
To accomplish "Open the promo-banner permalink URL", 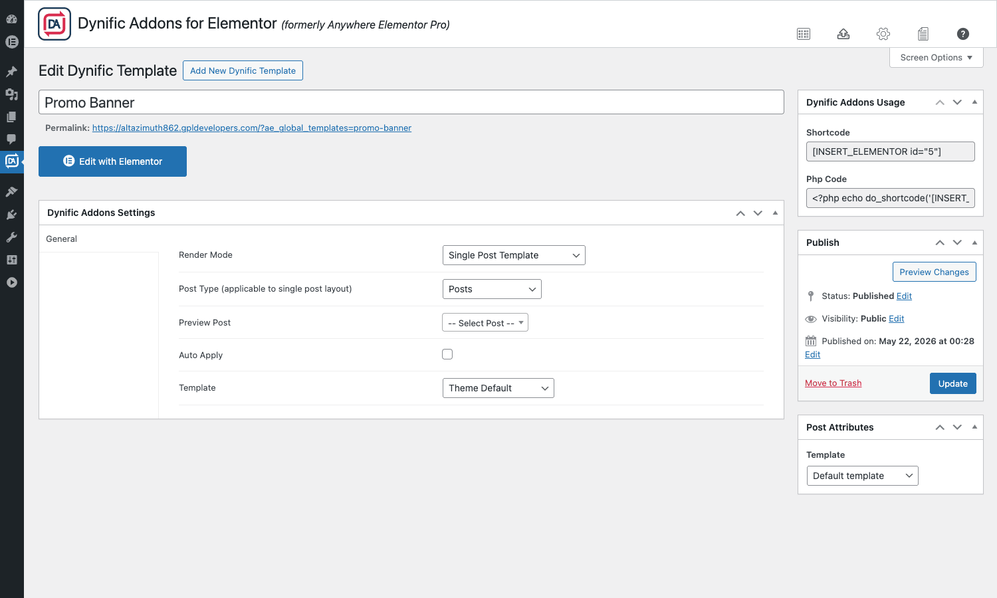I will point(251,128).
